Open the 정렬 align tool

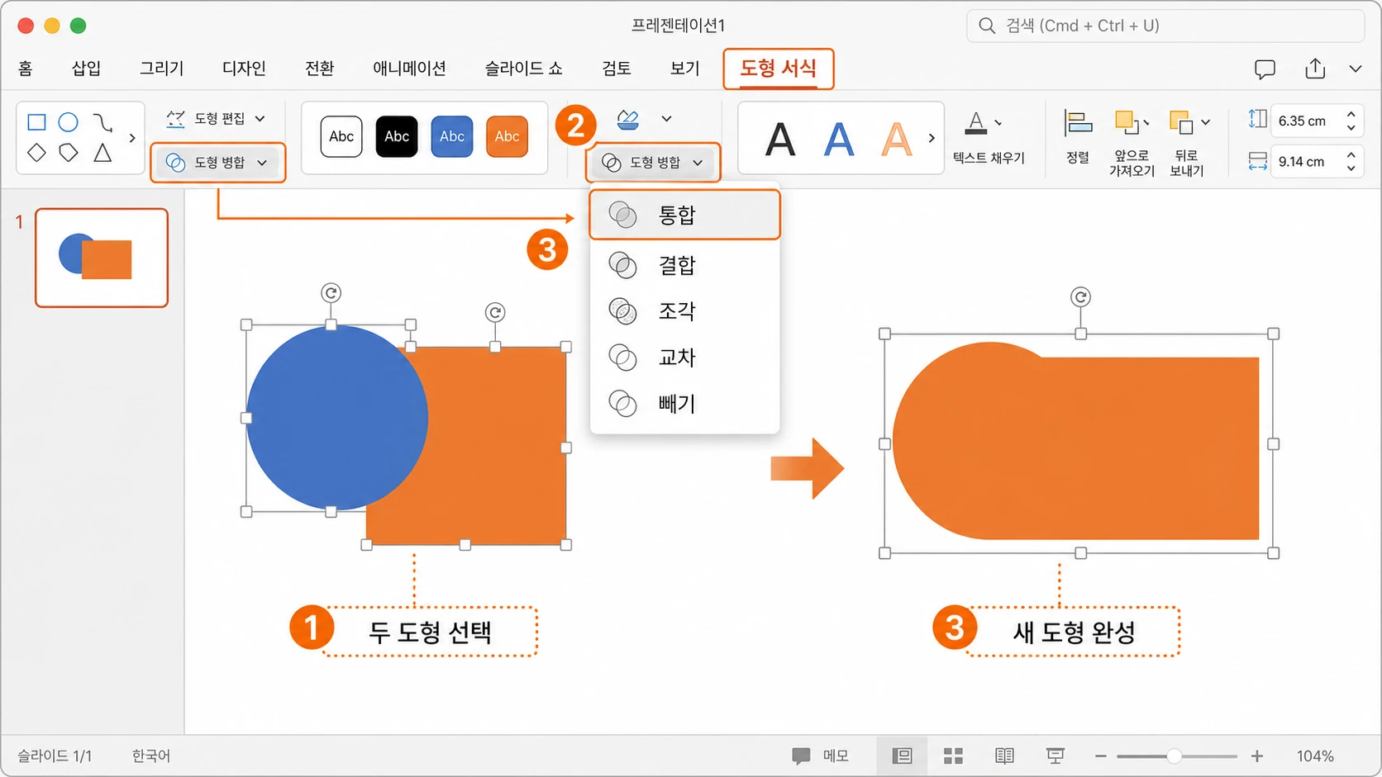(x=1078, y=136)
